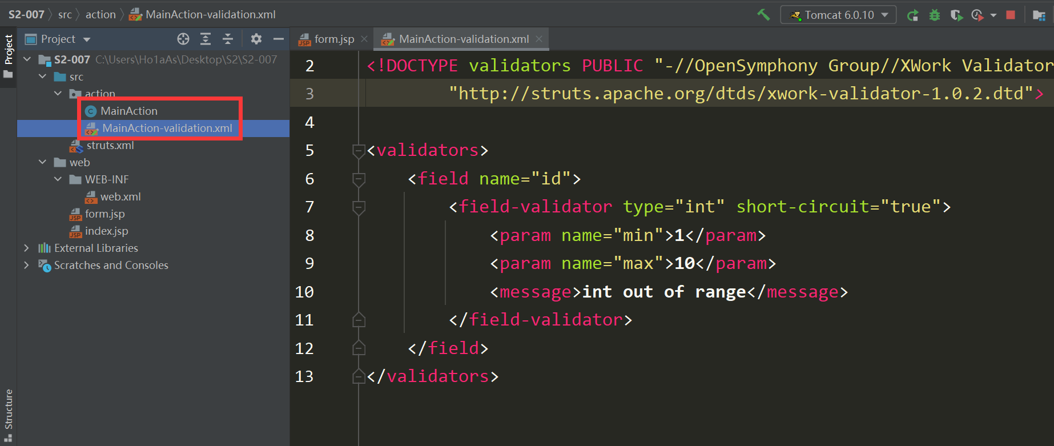Open Project Structure icon in toolbar
Viewport: 1054px width, 446px height.
(x=1039, y=15)
